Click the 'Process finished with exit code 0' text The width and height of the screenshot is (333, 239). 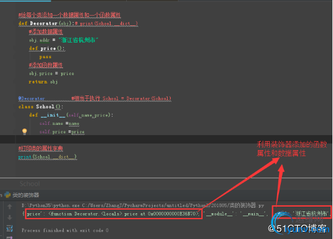(65, 230)
